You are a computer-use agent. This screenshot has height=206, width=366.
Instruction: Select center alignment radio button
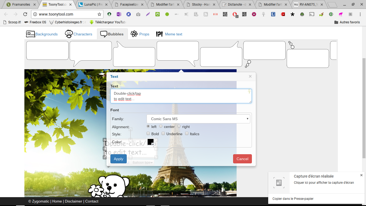point(161,126)
